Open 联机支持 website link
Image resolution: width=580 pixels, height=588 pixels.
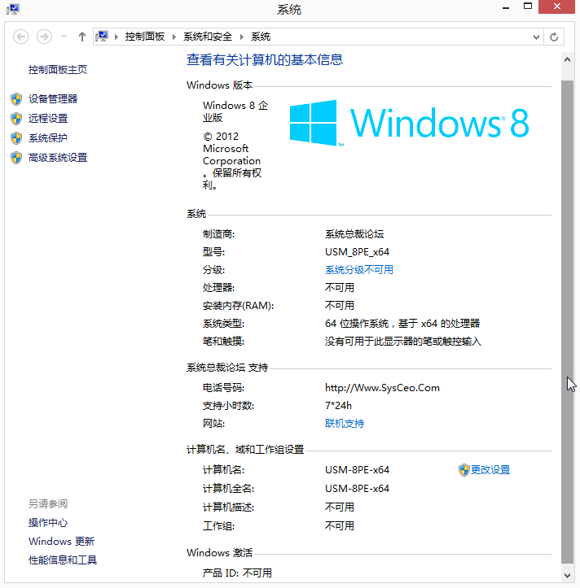click(x=344, y=424)
